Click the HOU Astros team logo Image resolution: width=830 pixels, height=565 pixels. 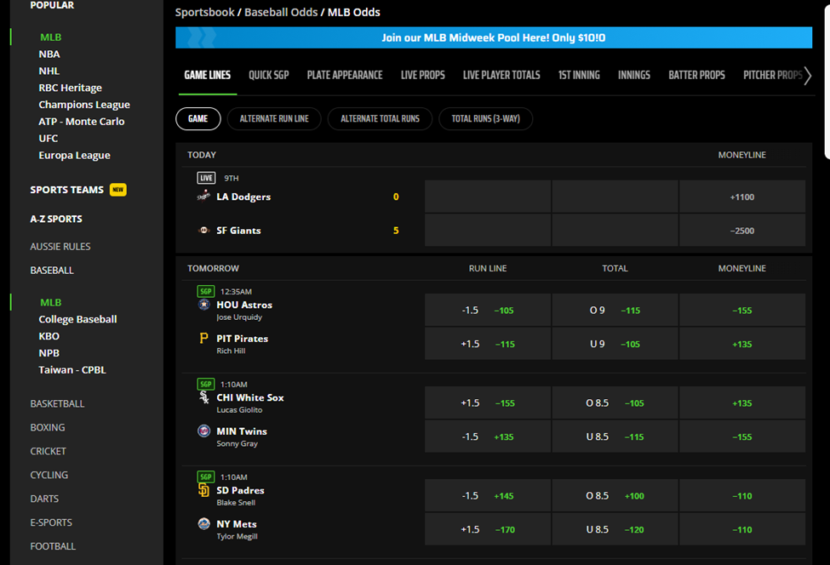tap(203, 304)
